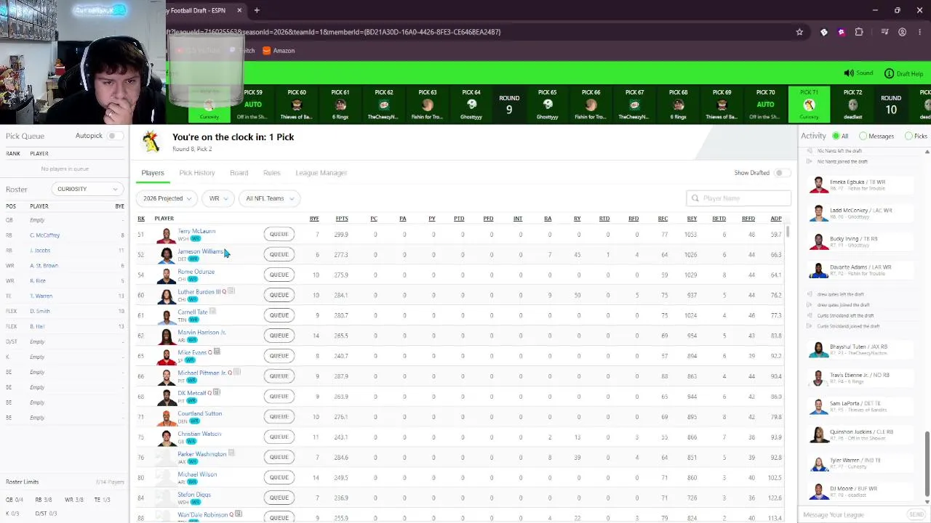
Task: Open the Board tab
Action: [x=239, y=173]
